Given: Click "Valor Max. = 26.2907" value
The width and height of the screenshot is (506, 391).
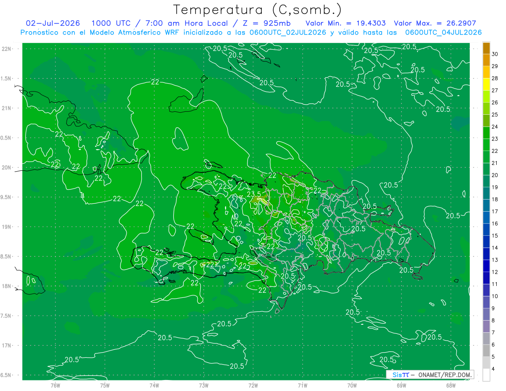Looking at the screenshot, I should tap(435, 23).
